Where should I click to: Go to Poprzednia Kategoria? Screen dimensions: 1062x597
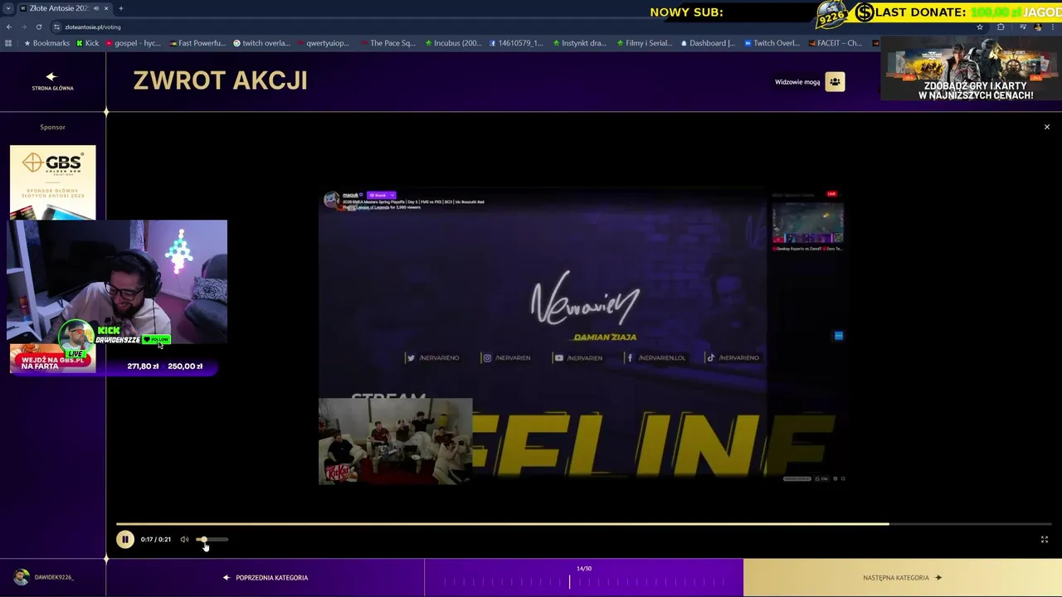(265, 578)
